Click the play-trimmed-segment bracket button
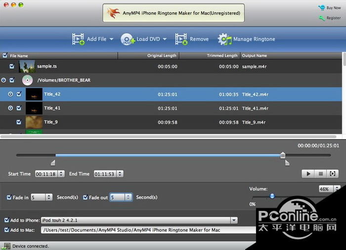The image size is (346, 250). tap(333, 174)
